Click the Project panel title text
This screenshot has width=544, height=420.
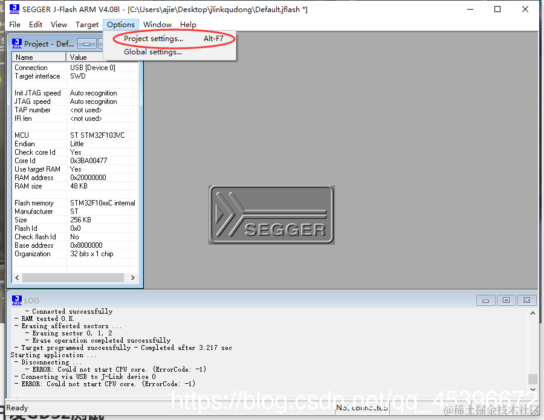click(49, 44)
